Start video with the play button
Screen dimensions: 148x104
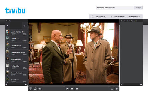click(x=67, y=89)
